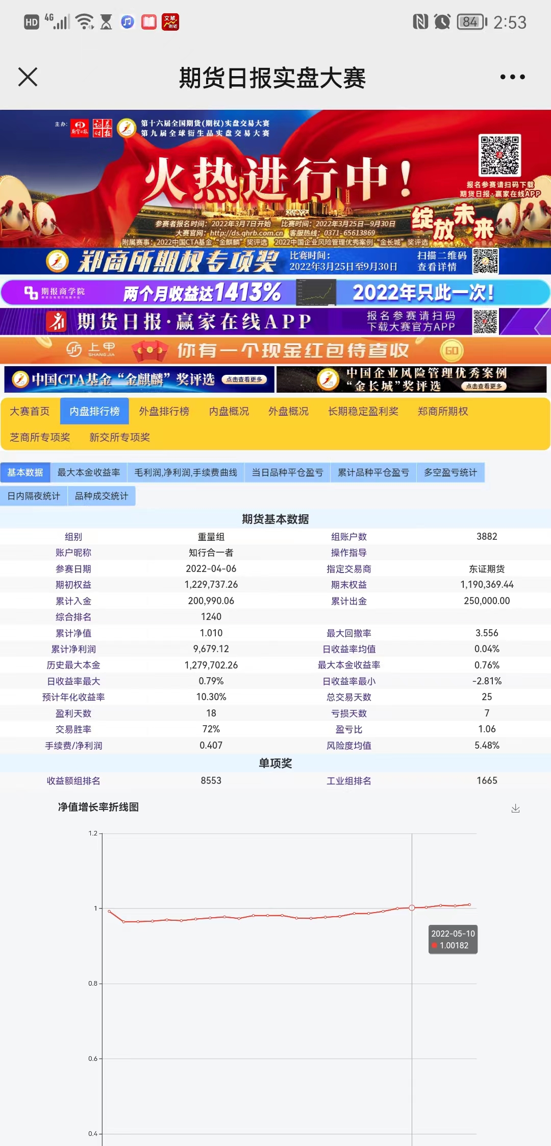Show 毛利润,净利润,手续费曲线 sub-tab
This screenshot has height=1146, width=551.
tap(186, 472)
